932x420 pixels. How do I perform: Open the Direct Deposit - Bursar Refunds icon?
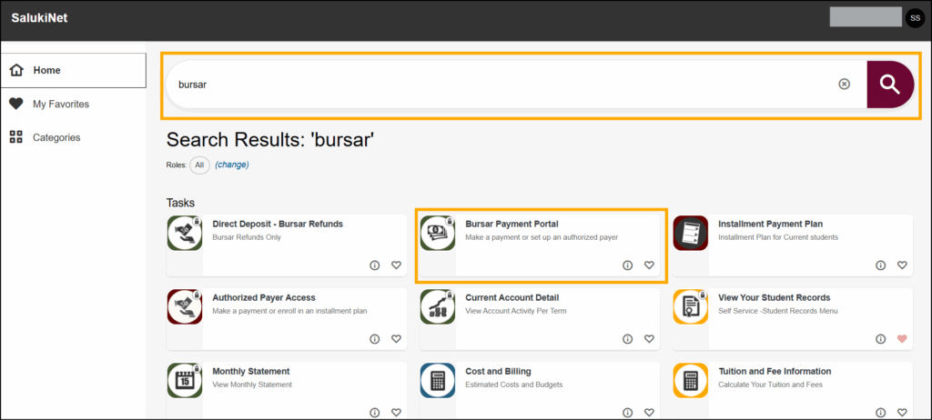[x=185, y=233]
